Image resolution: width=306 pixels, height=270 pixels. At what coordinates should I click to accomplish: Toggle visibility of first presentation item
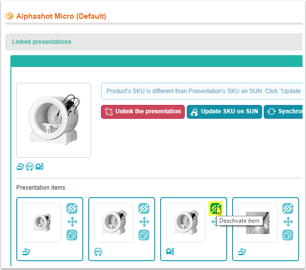[72, 208]
